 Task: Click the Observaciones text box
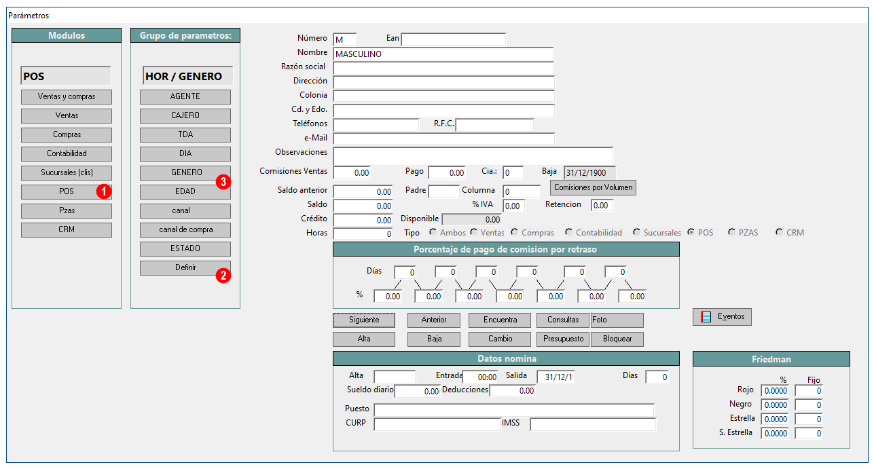click(473, 156)
